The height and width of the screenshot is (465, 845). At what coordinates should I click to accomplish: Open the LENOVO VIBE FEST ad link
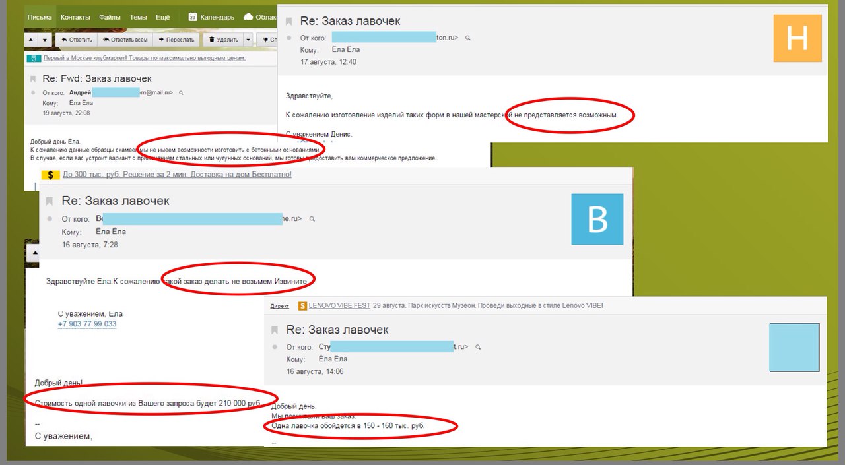(339, 306)
